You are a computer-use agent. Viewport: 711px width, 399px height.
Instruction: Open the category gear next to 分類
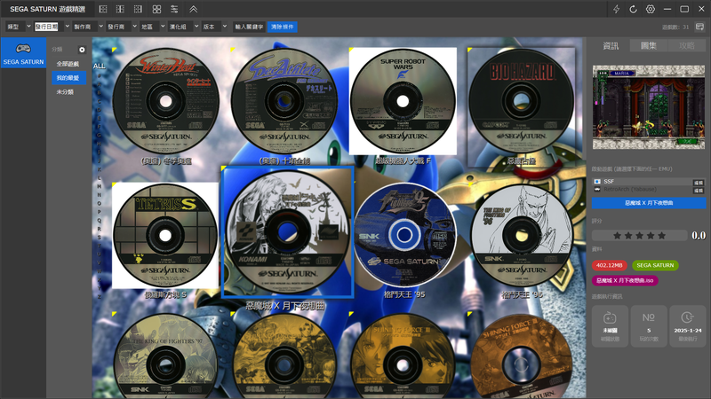[x=82, y=50]
